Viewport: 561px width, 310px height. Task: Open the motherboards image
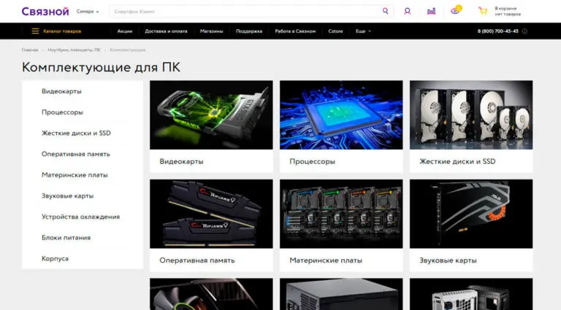[341, 214]
